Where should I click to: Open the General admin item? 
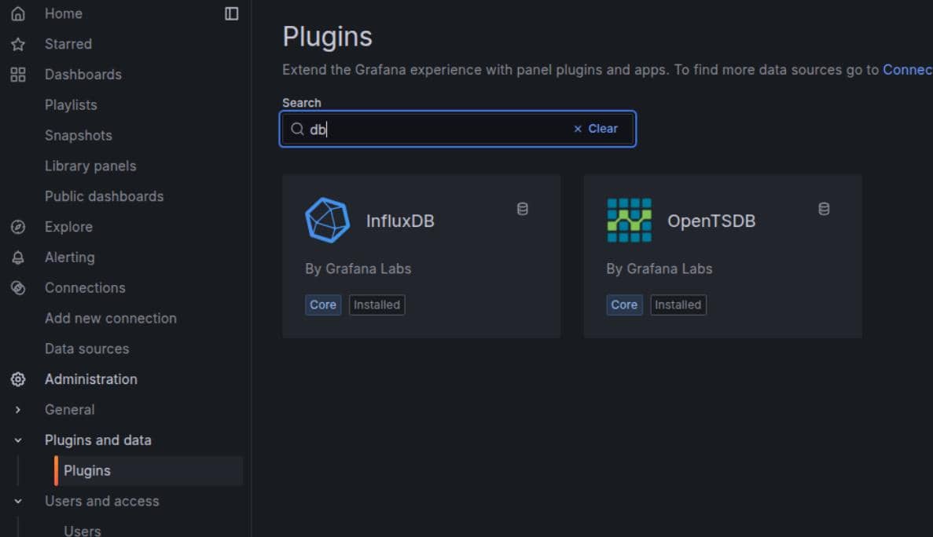70,410
